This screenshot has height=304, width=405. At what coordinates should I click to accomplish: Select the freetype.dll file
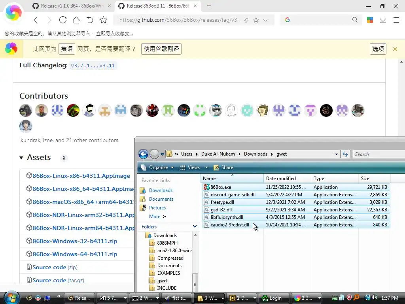pos(296,202)
